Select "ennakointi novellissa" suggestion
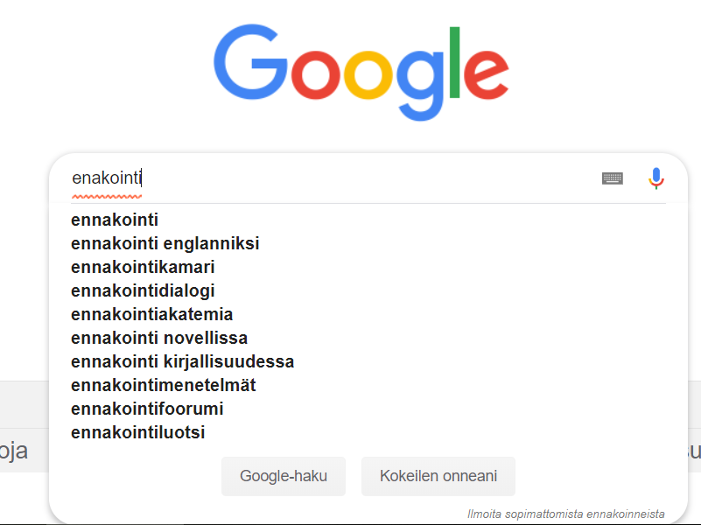Viewport: 701px width, 525px height. point(368,339)
